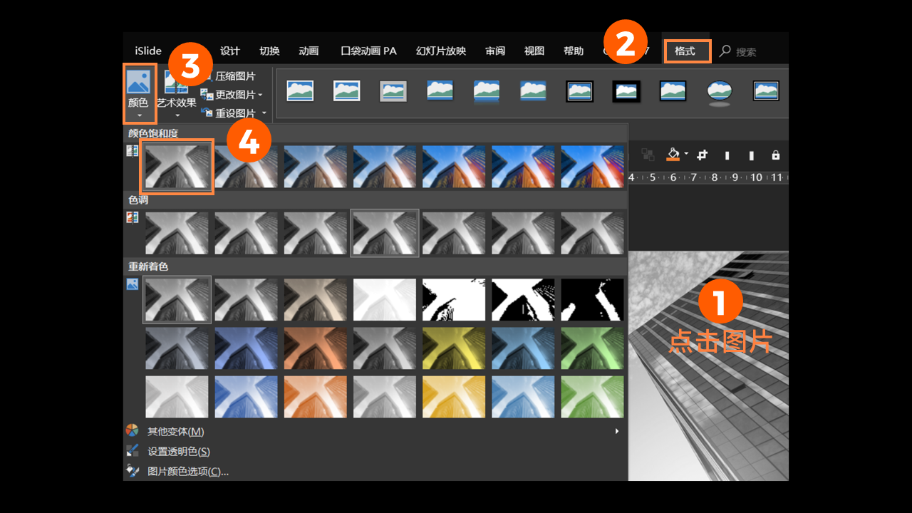Switch to the 格式 format tab
This screenshot has height=513, width=912.
click(686, 51)
